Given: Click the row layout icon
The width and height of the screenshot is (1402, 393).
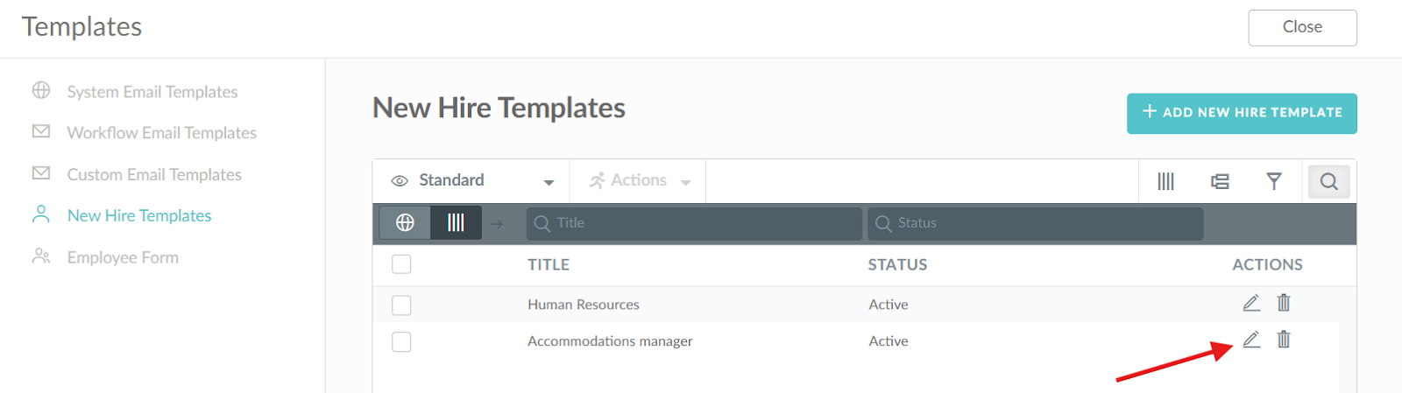Looking at the screenshot, I should [1220, 181].
